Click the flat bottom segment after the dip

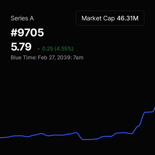click(x=86, y=139)
